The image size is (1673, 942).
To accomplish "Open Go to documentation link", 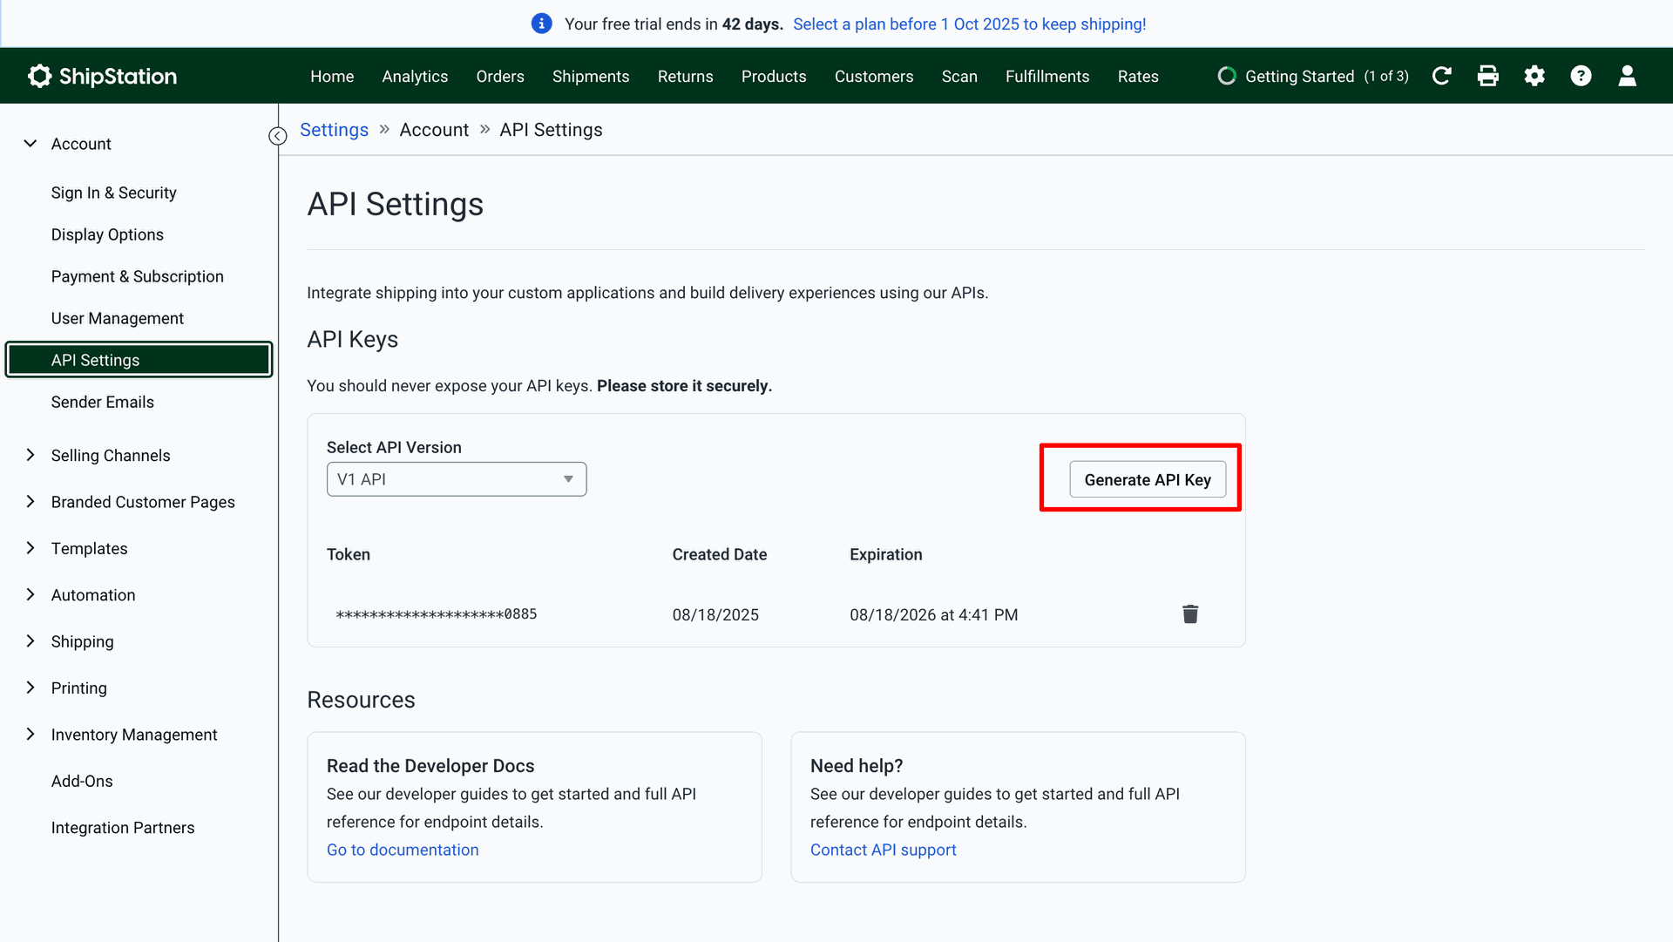I will click(403, 850).
